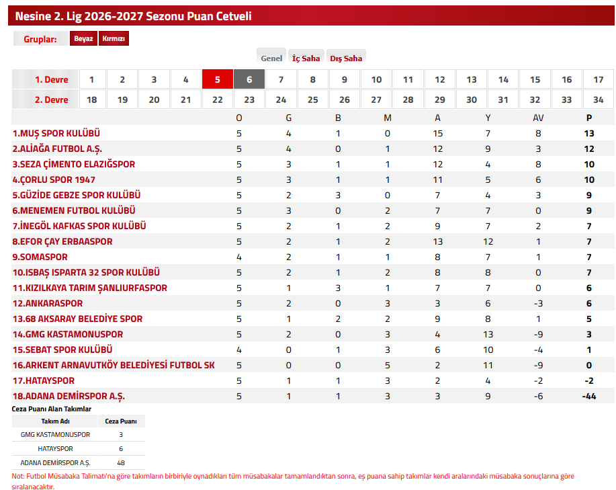The height and width of the screenshot is (490, 616).
Task: Open SEZA ÇİMENTO ELAZIĞSPOR team page
Action: [74, 164]
